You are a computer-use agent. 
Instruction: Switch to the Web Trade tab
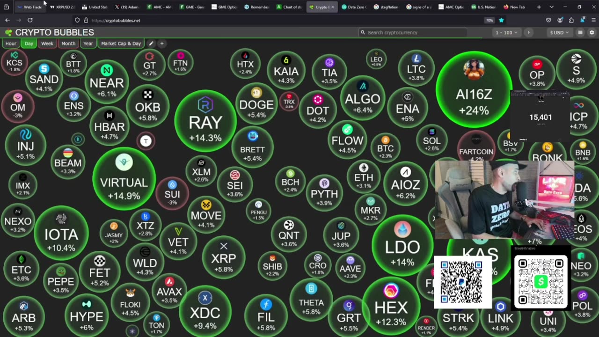[29, 7]
